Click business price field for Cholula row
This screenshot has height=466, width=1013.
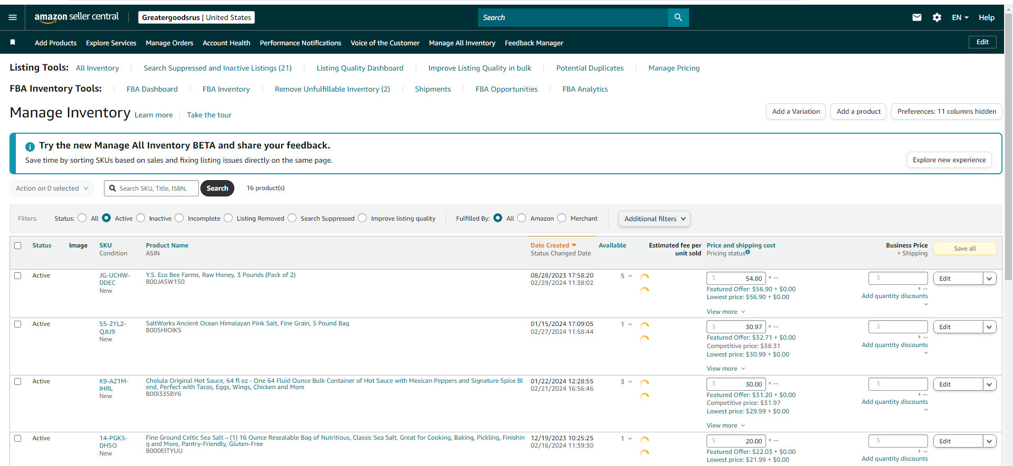pos(898,384)
